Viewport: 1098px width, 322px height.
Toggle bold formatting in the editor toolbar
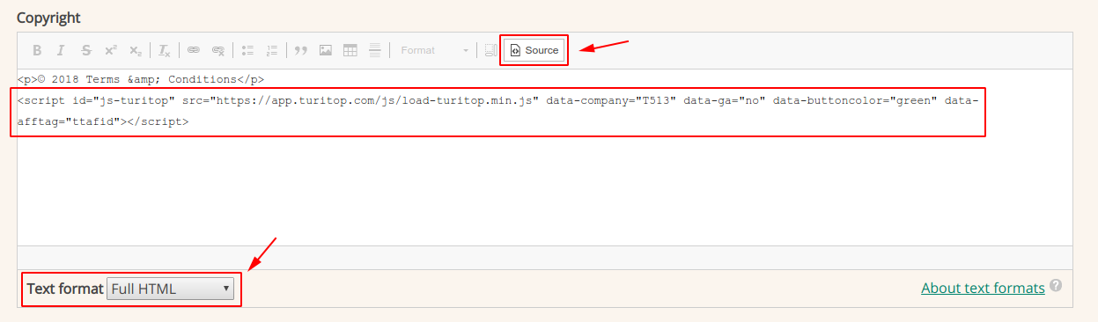click(37, 50)
